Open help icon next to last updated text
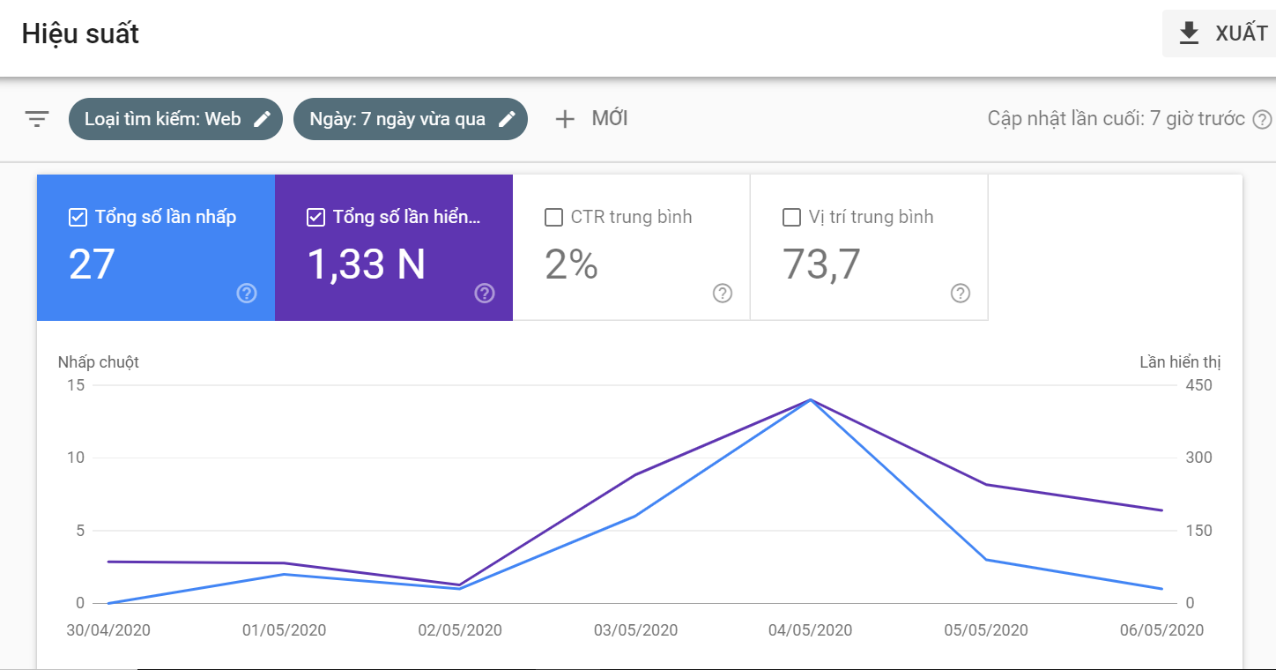Screen dimensions: 1276x670 (x=1263, y=119)
